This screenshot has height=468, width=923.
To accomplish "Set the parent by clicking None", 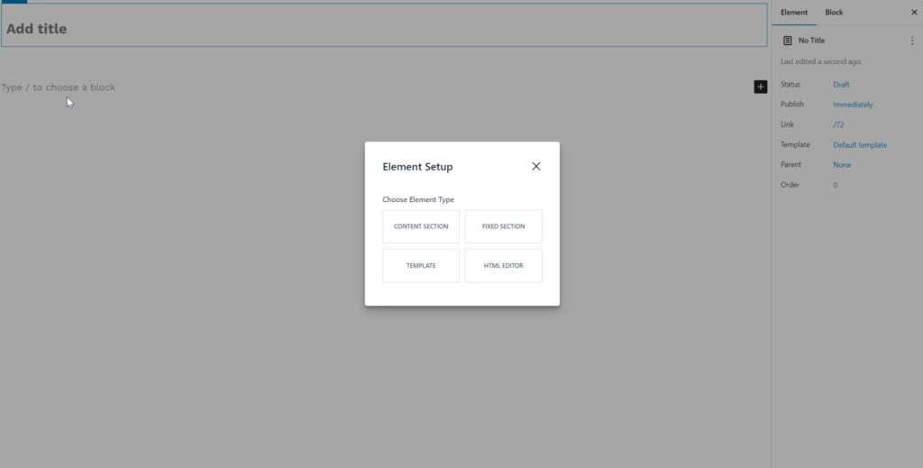I will [842, 165].
